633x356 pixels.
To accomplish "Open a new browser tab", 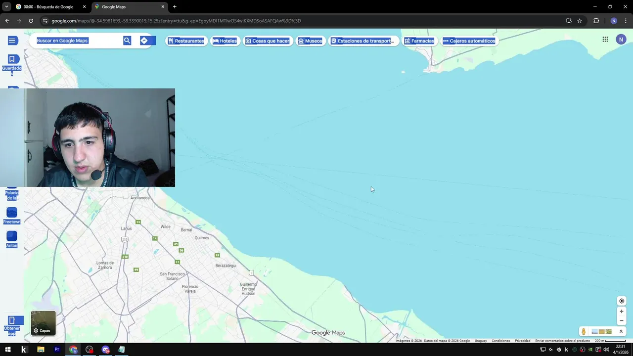I will click(175, 7).
